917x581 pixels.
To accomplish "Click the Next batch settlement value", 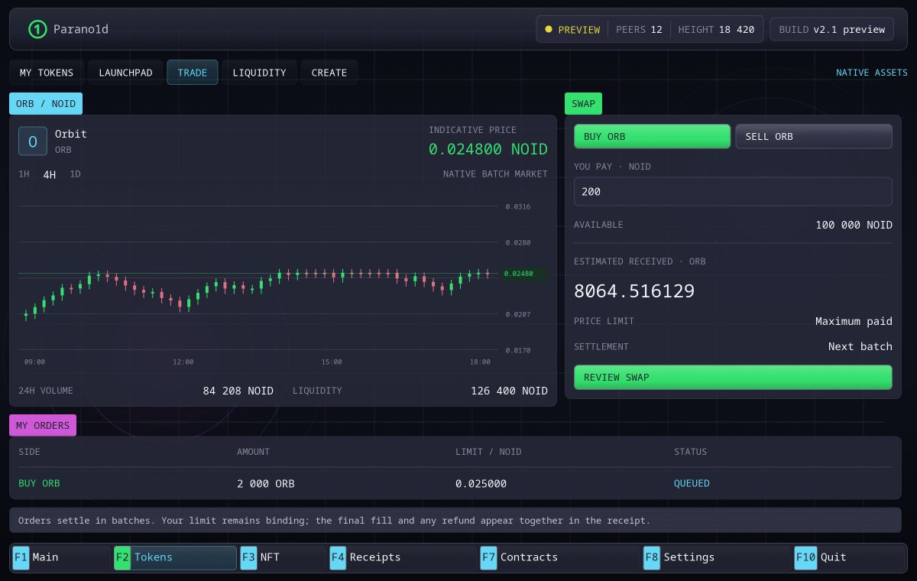I will 860,347.
